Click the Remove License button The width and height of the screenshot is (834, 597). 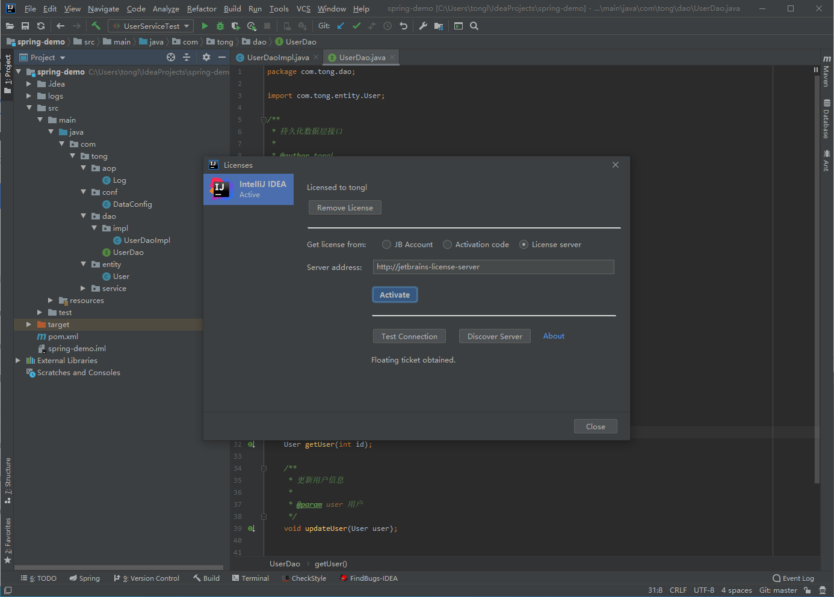tap(345, 207)
